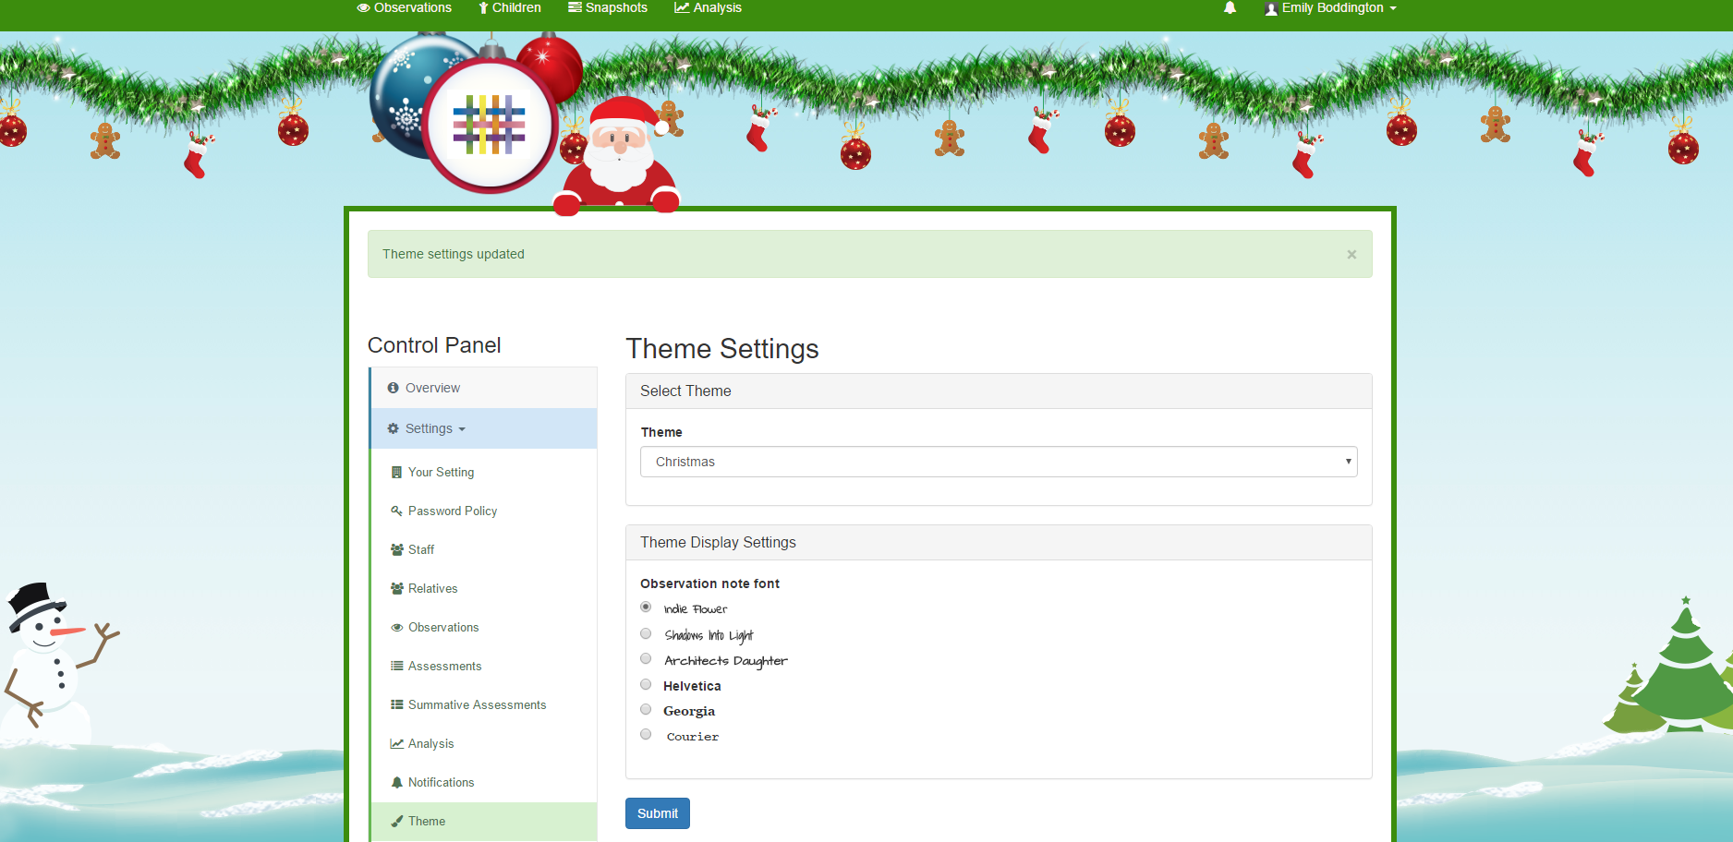
Task: Open Observations settings in sidebar
Action: point(443,627)
